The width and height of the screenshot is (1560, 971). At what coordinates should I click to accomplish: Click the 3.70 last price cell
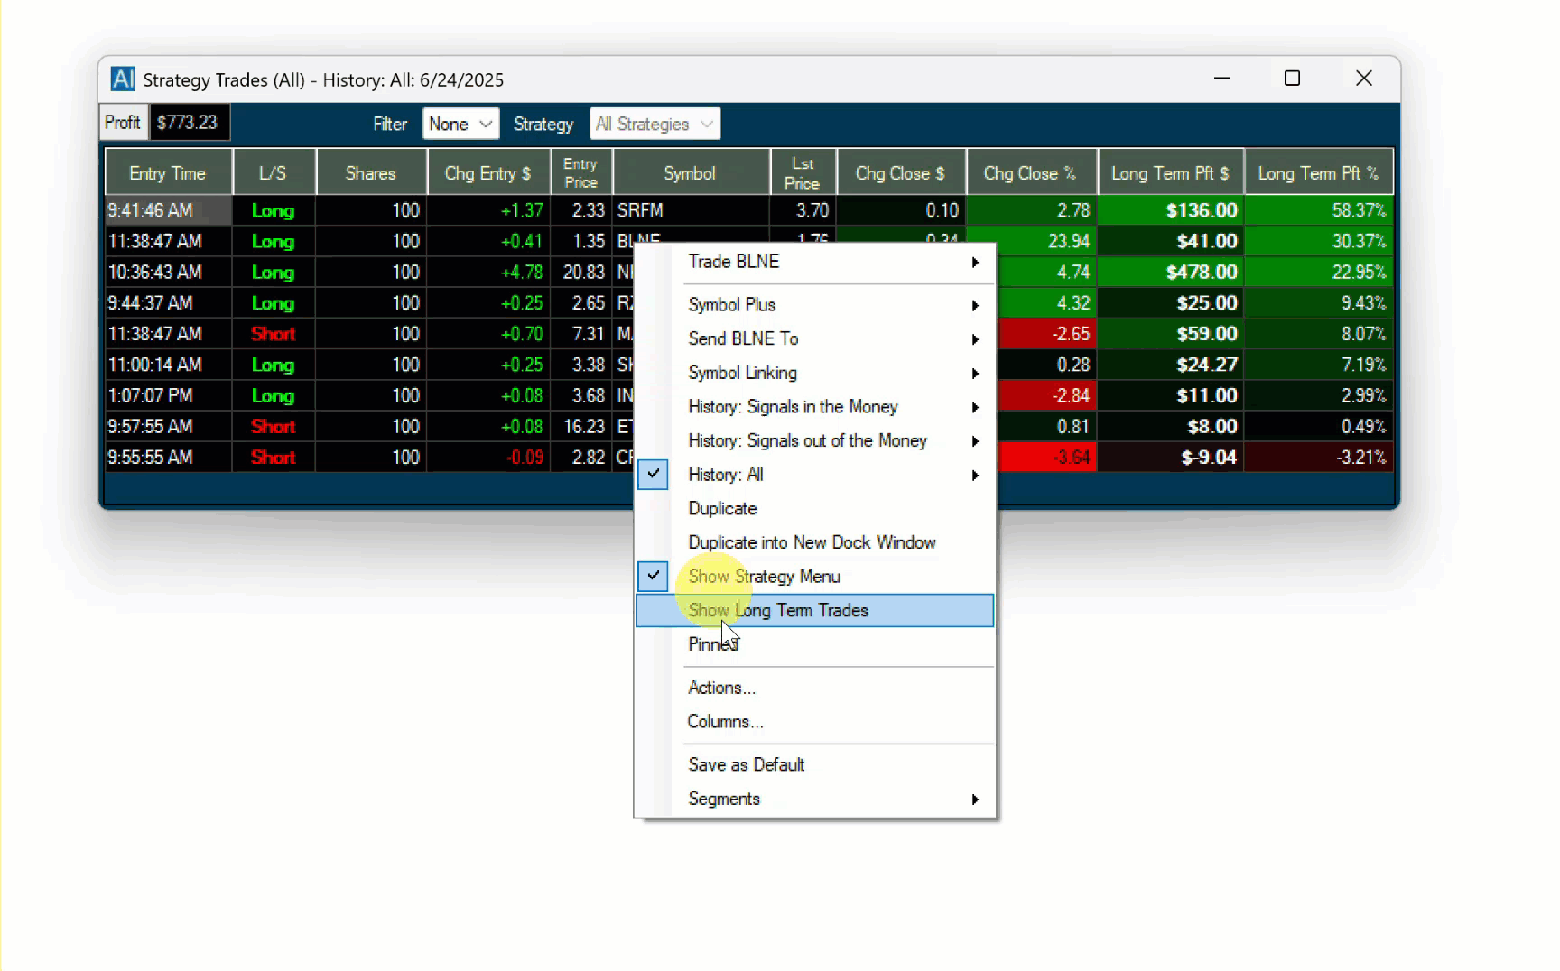(x=803, y=210)
